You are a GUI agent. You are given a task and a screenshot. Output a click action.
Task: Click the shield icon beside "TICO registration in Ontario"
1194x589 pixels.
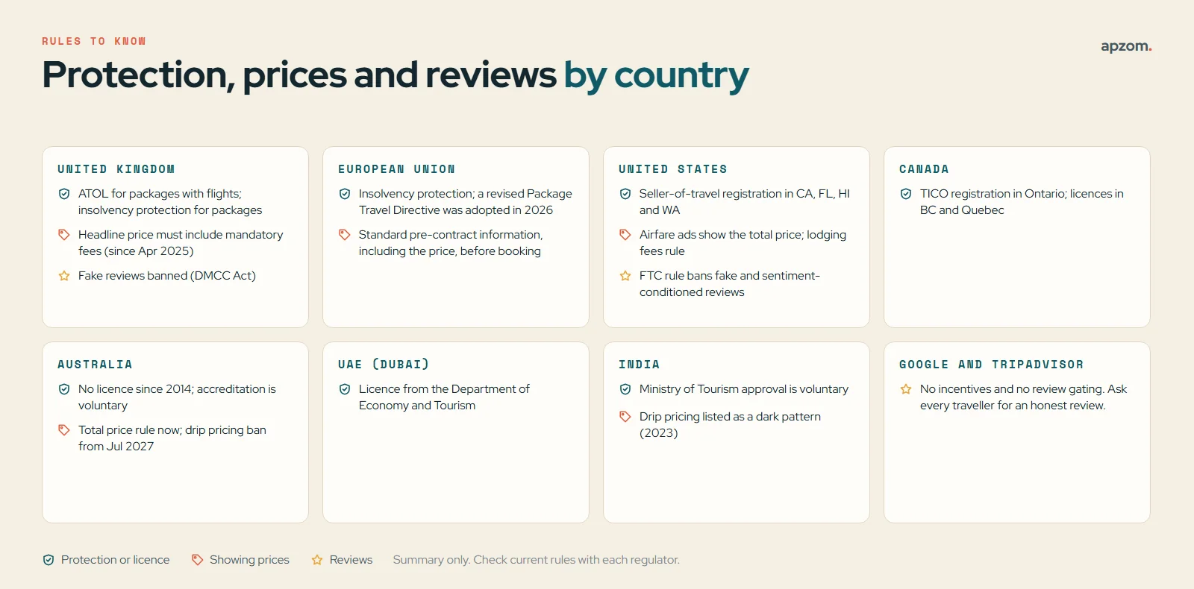[x=906, y=194]
